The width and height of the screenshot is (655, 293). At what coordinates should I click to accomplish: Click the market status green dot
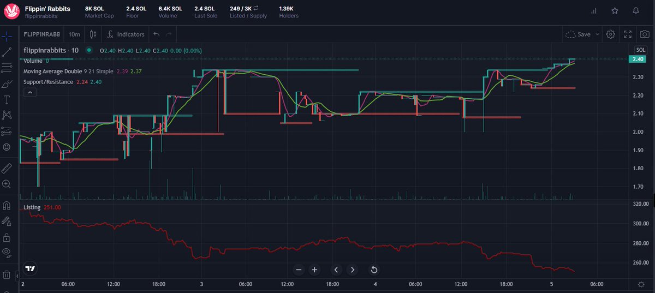tap(90, 50)
